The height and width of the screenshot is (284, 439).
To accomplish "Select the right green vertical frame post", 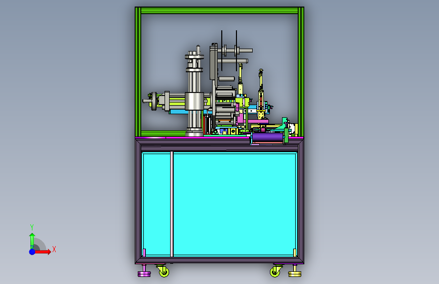I will [x=301, y=72].
